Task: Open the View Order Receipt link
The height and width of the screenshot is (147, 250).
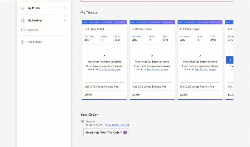Action: click(117, 125)
